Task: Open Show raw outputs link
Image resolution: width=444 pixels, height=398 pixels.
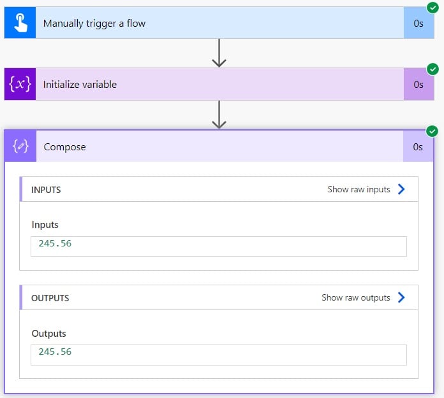Action: click(x=356, y=297)
